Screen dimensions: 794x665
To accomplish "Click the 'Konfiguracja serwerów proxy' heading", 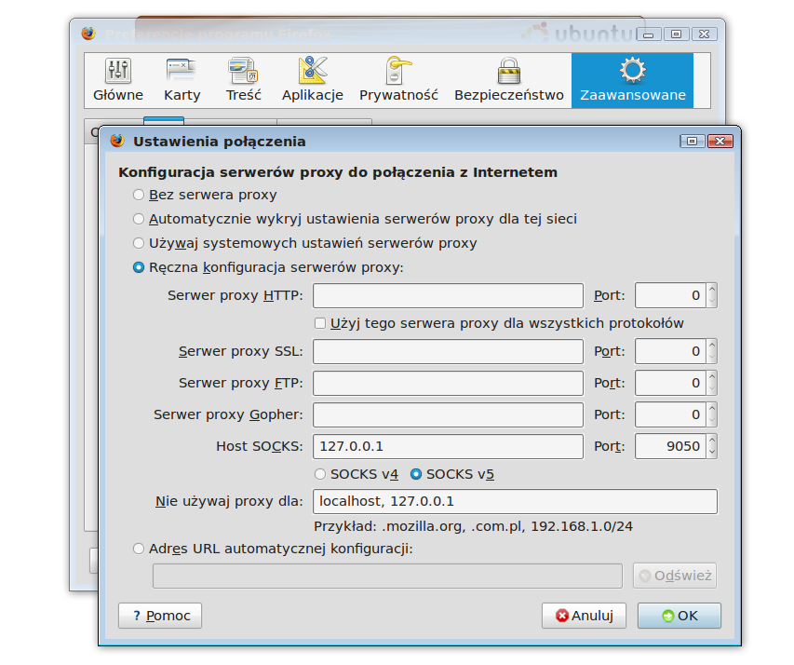I will (x=338, y=173).
